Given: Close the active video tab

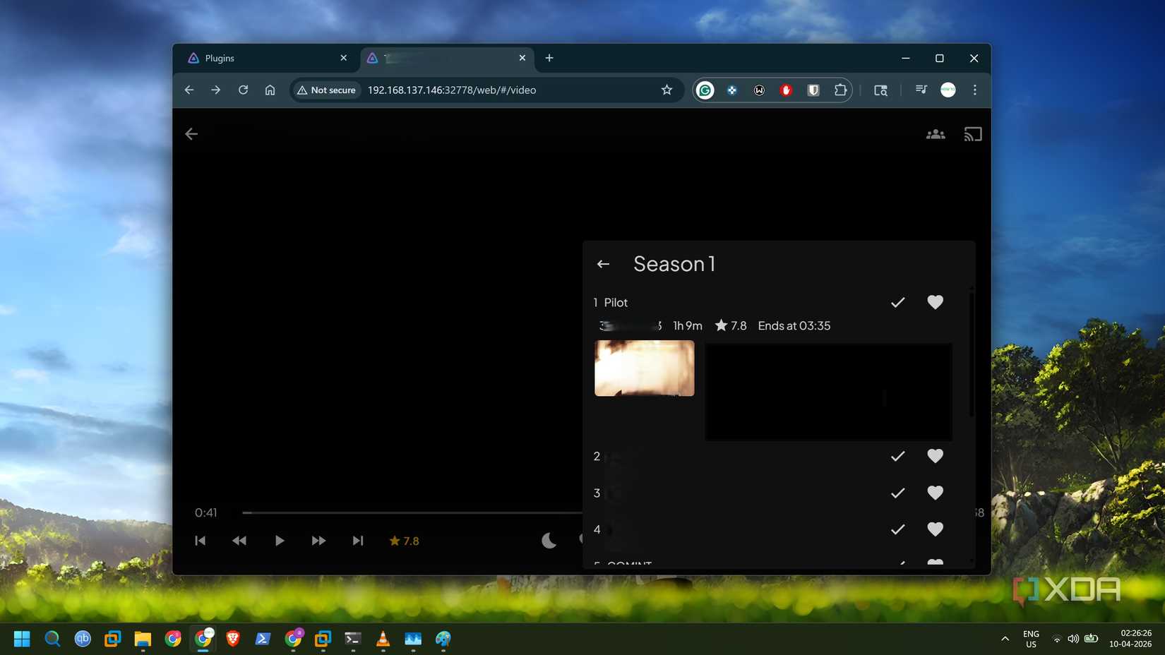Looking at the screenshot, I should pyautogui.click(x=522, y=58).
